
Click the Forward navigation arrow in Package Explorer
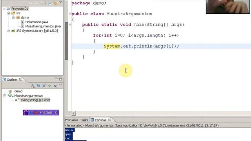point(36,3)
